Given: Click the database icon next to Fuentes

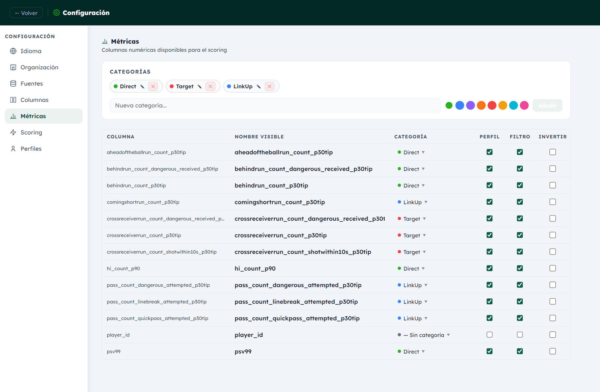Looking at the screenshot, I should click(13, 84).
